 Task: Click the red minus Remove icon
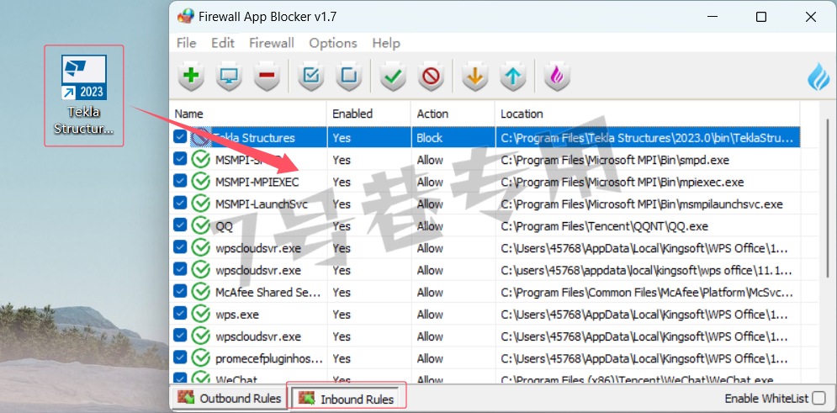(267, 77)
